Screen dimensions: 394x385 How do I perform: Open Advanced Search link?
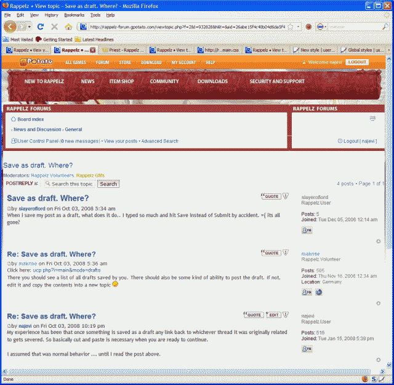click(x=160, y=141)
